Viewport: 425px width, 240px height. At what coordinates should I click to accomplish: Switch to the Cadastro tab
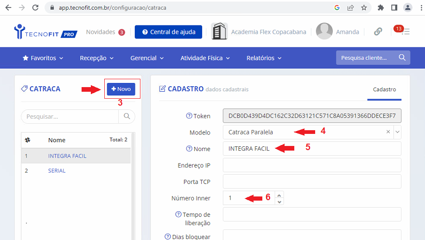(x=384, y=89)
